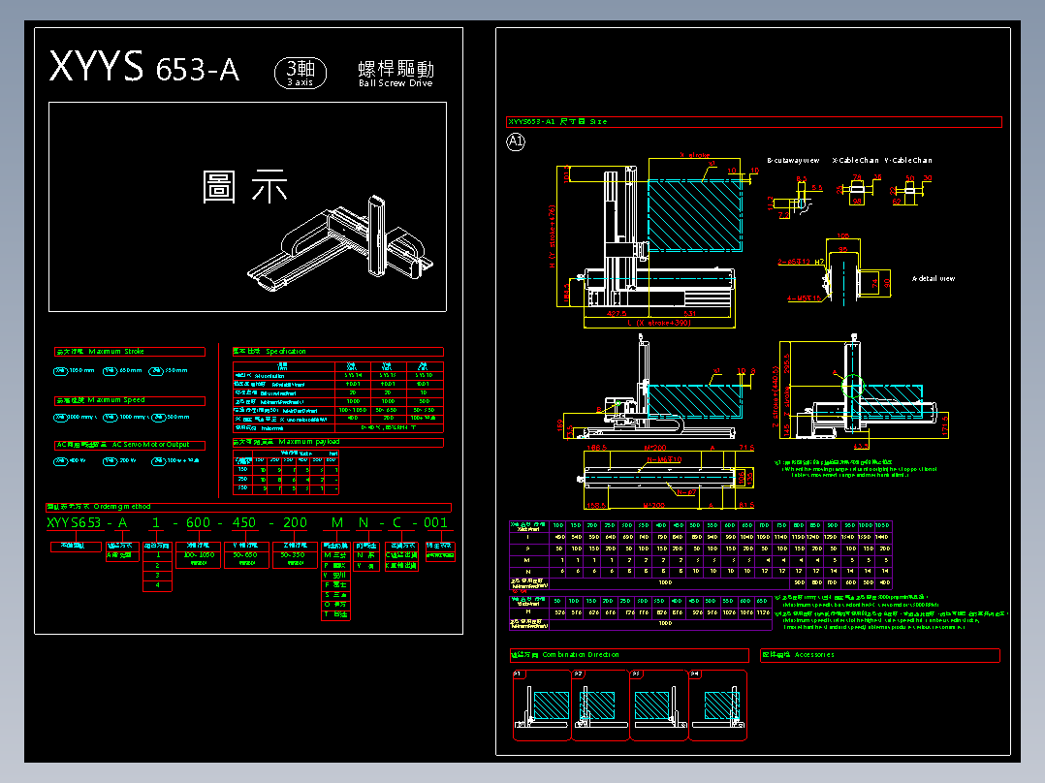This screenshot has height=783, width=1045.
Task: Select "XYYS653" in the order code
Action: (74, 523)
